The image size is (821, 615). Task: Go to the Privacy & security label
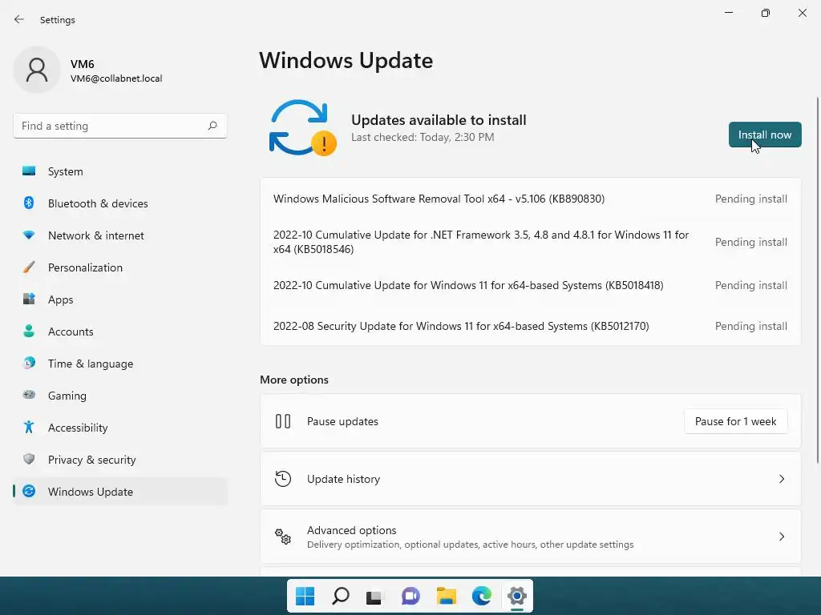point(91,460)
